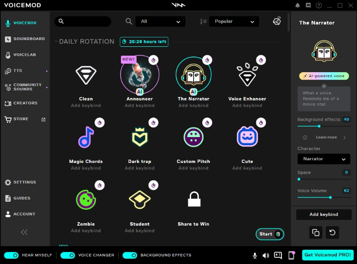Click the timer badge on Zombie
The height and width of the screenshot is (264, 357).
(100, 185)
